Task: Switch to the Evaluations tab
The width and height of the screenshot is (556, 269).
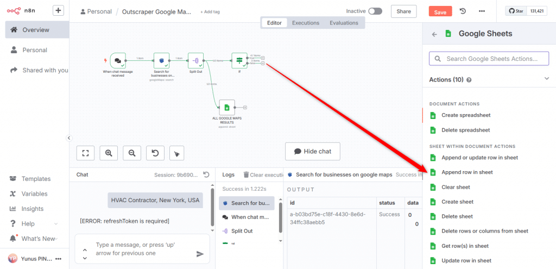Action: coord(344,23)
